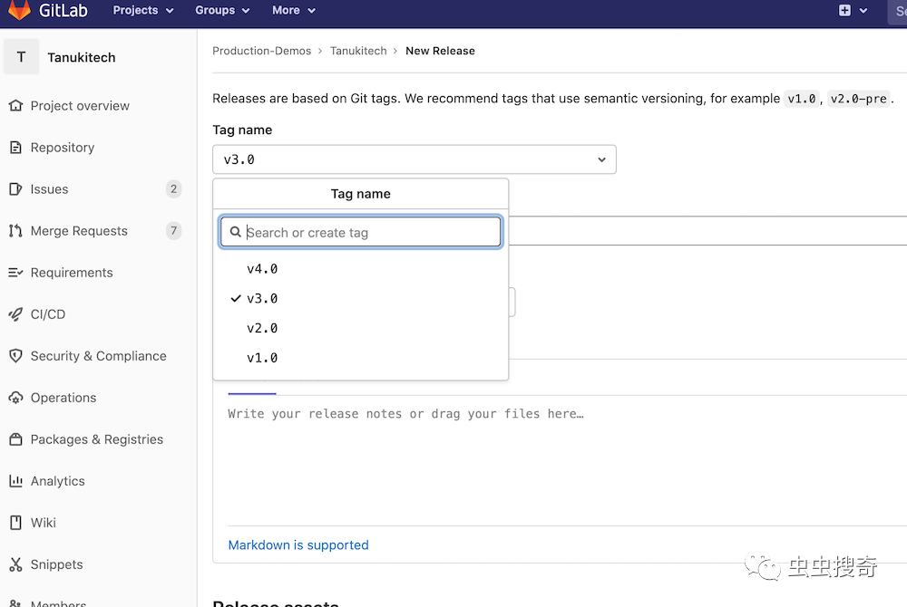Click the release notes text area
This screenshot has width=907, height=607.
pyautogui.click(x=567, y=462)
